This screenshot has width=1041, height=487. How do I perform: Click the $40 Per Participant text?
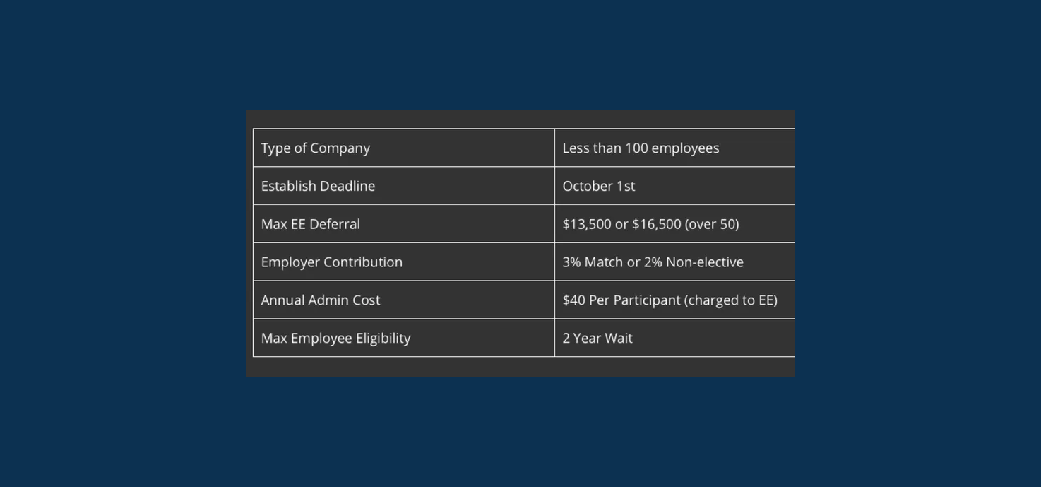pyautogui.click(x=621, y=300)
